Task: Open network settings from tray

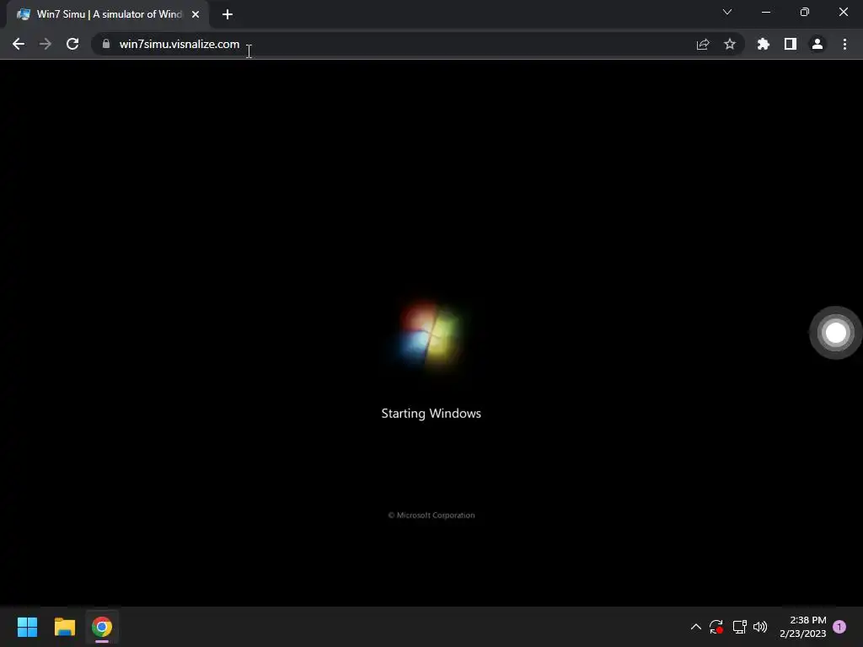Action: [739, 627]
